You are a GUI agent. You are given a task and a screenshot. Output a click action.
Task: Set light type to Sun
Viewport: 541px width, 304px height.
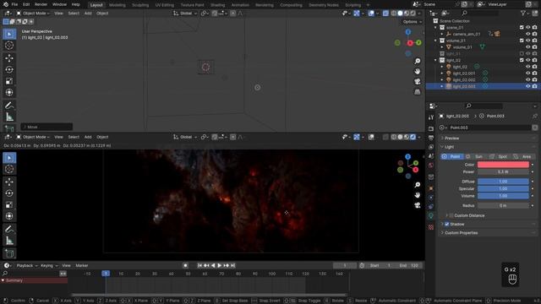click(476, 156)
